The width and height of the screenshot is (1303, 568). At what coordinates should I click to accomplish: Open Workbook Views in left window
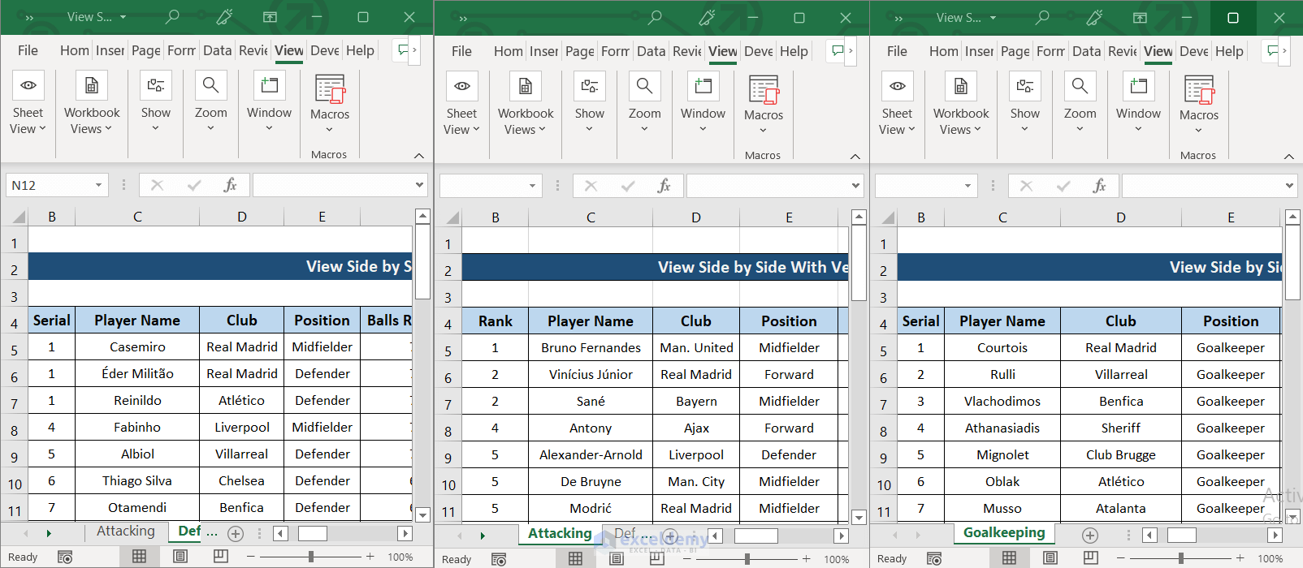pos(92,104)
